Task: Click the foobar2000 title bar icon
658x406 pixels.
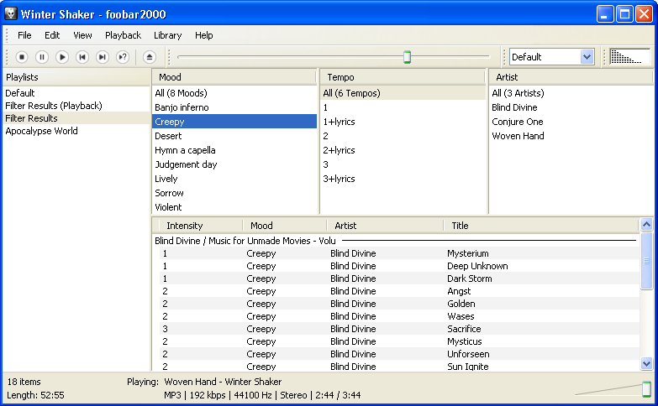Action: [x=10, y=13]
